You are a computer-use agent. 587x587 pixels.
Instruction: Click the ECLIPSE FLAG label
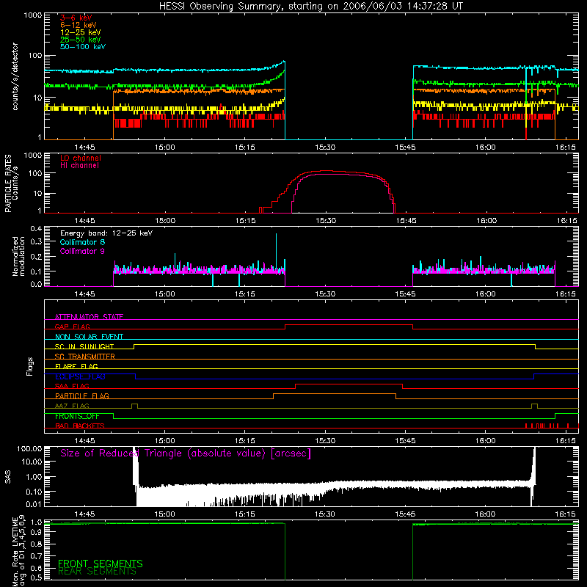click(x=80, y=376)
